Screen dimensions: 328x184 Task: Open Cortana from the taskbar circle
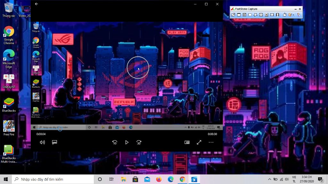pos(100,179)
